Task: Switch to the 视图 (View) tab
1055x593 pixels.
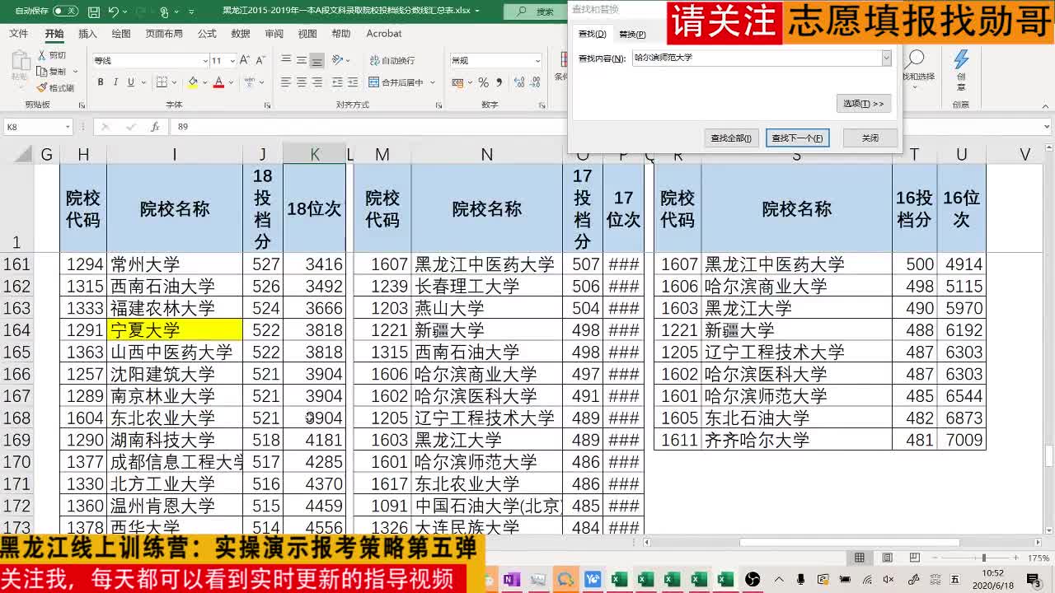Action: point(307,34)
